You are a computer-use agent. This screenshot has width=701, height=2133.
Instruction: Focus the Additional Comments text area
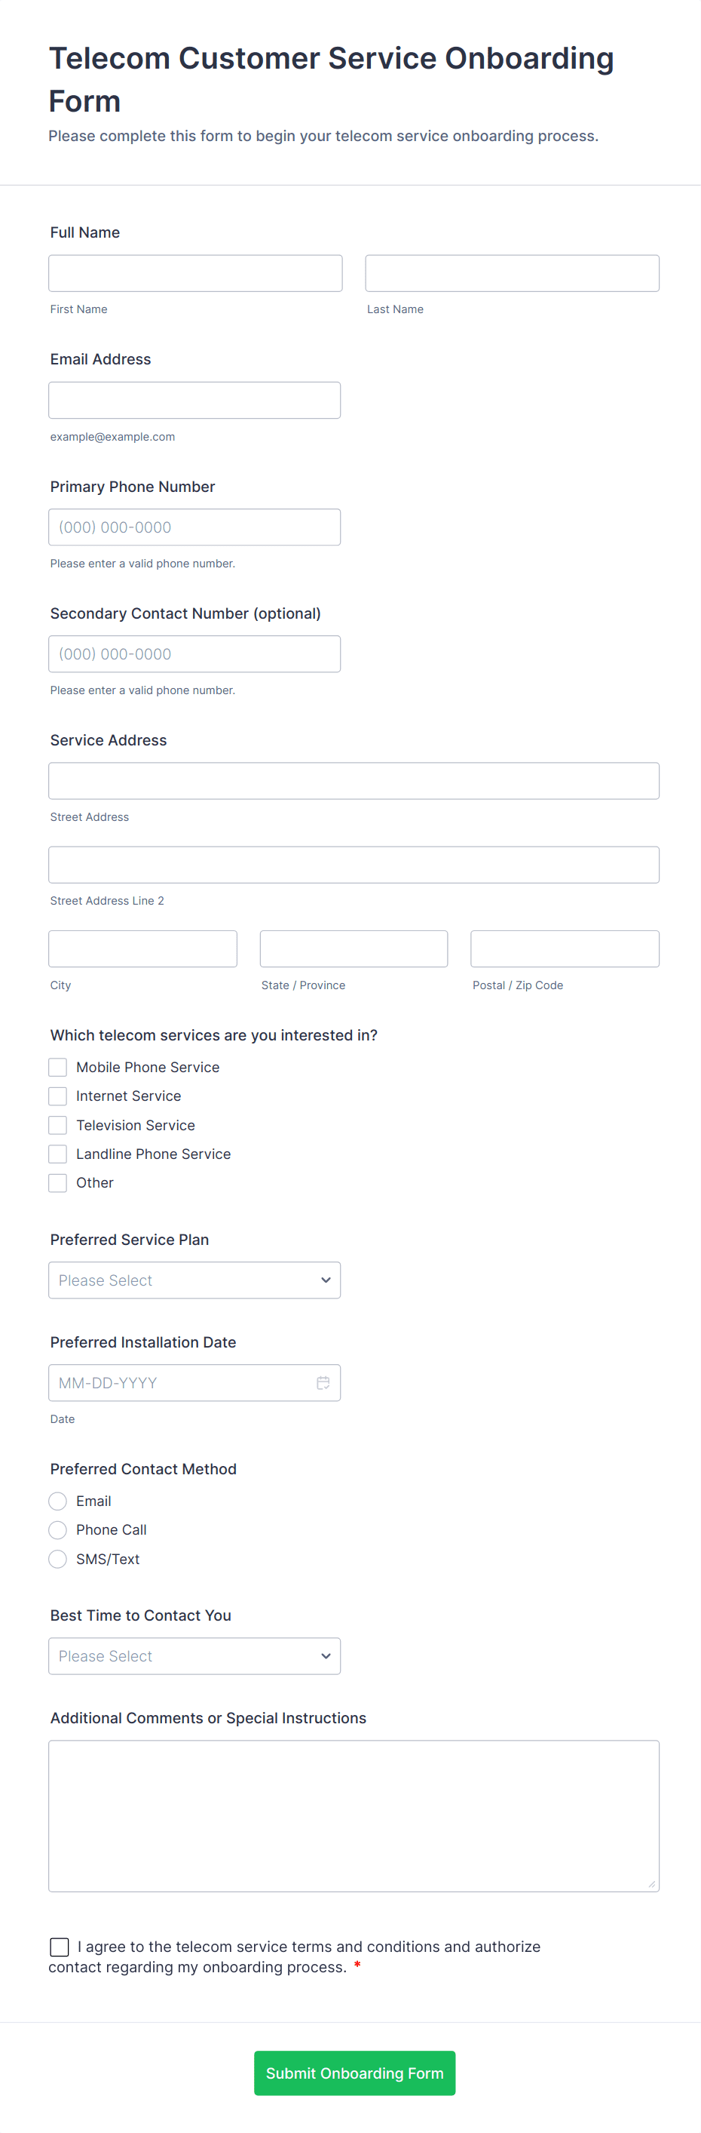pos(354,1816)
